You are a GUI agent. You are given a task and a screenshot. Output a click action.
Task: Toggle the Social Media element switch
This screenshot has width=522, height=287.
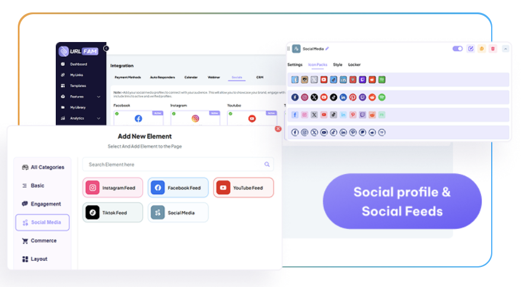pos(457,49)
